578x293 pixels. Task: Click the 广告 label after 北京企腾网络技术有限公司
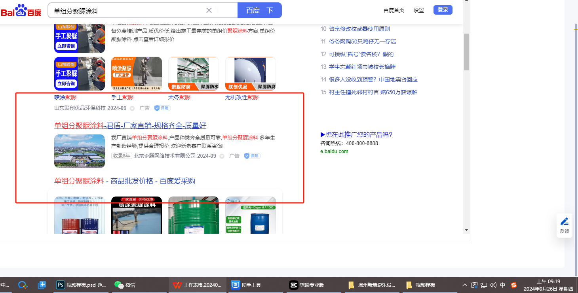234,156
